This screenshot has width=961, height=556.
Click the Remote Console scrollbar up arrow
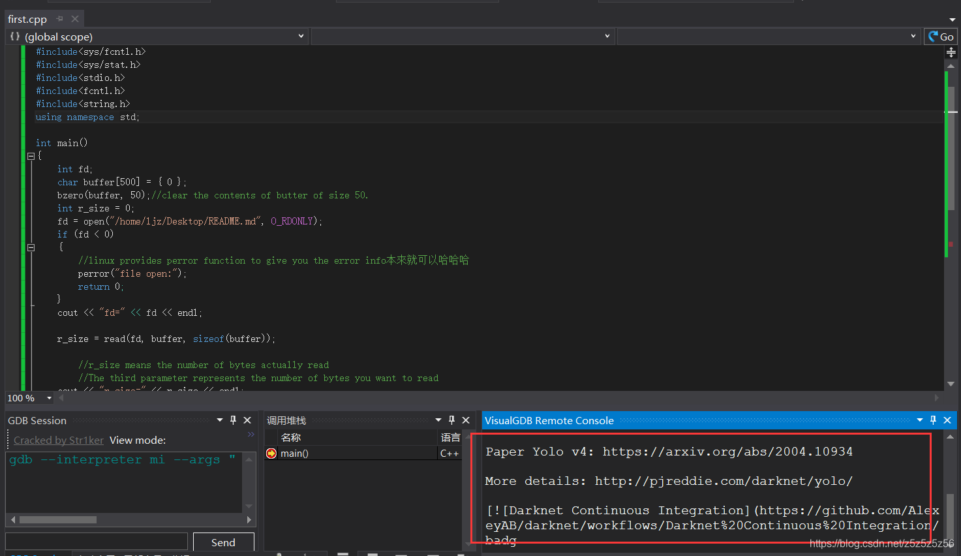coord(951,437)
